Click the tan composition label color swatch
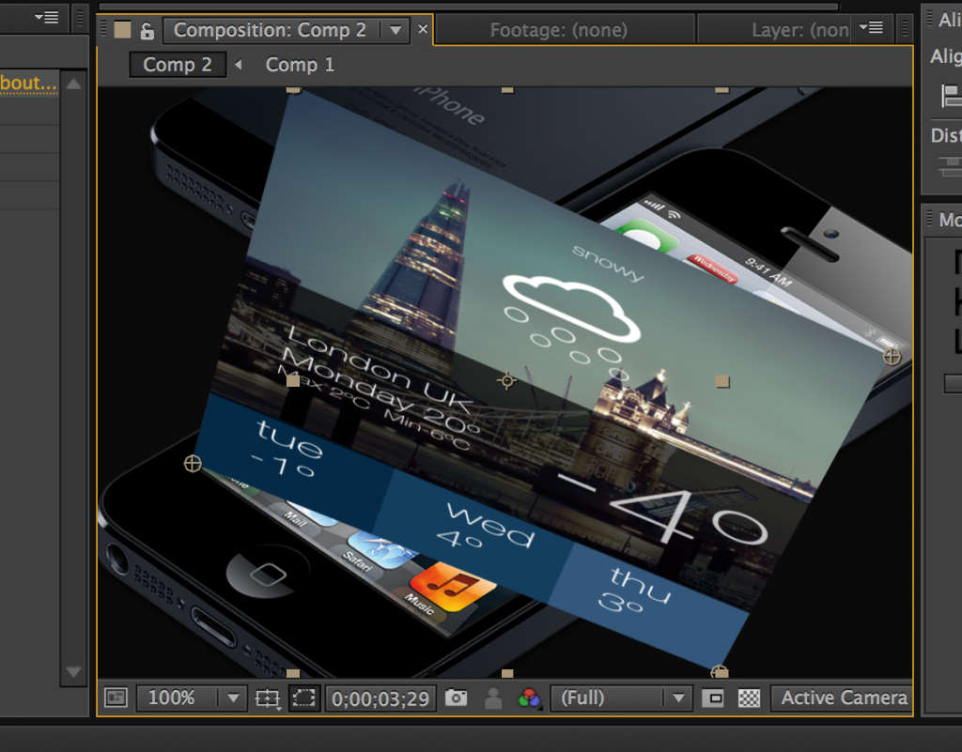 tap(122, 30)
